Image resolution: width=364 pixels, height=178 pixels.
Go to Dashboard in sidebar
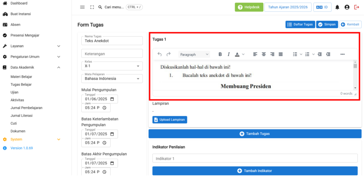tap(19, 3)
